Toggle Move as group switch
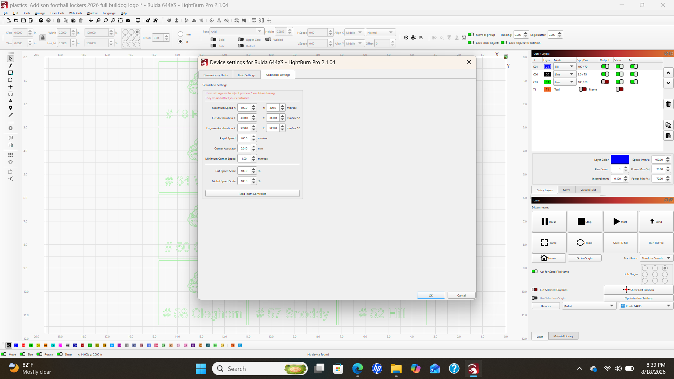 [471, 34]
